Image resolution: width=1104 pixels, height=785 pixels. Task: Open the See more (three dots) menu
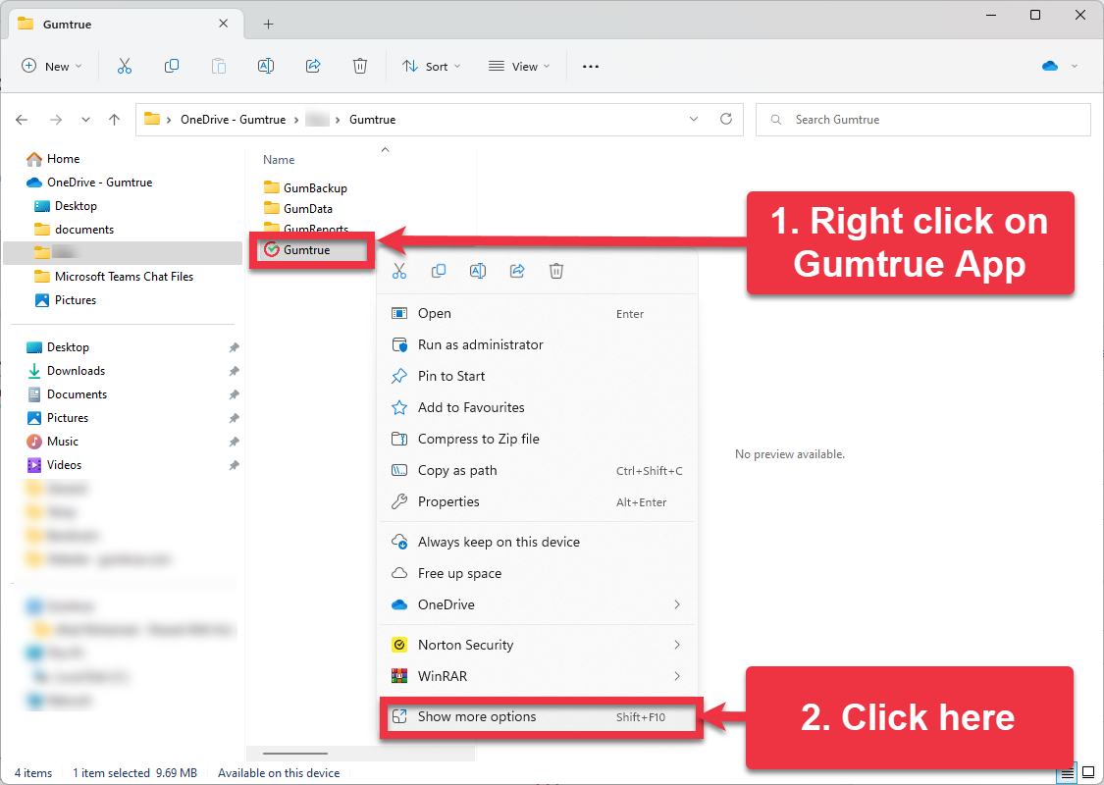tap(591, 66)
